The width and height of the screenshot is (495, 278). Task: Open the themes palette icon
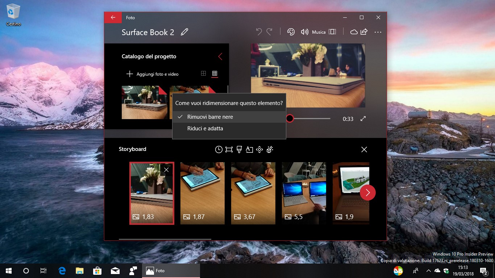(291, 32)
